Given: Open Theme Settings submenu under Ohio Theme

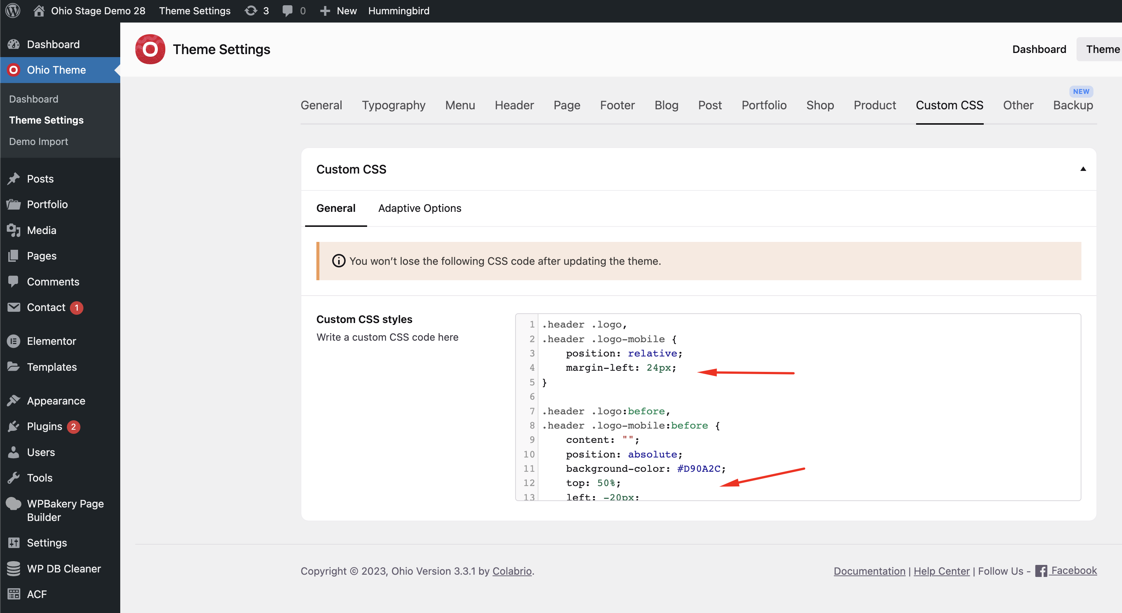Looking at the screenshot, I should pyautogui.click(x=46, y=120).
